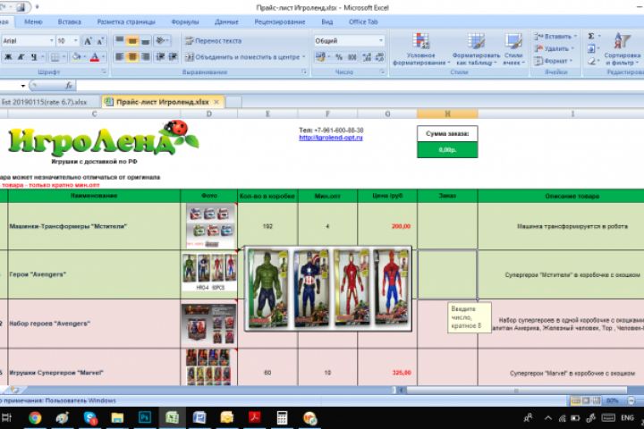Open the cell borders button
Viewport: 644px width, 429px height.
point(55,57)
